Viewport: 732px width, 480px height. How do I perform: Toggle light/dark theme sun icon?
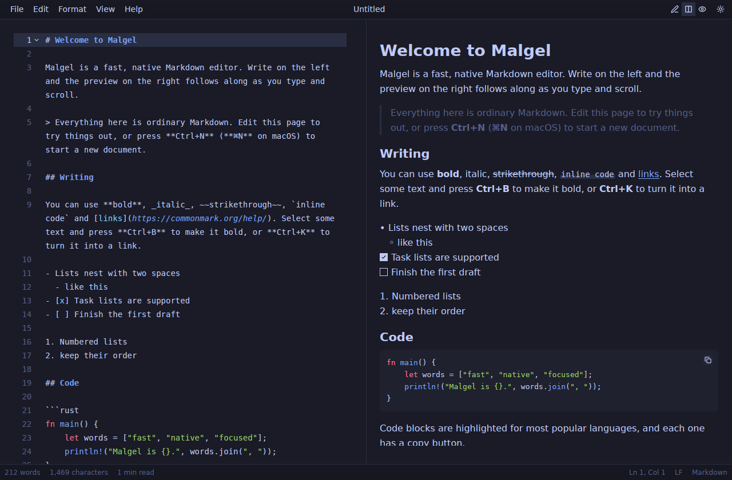[721, 9]
